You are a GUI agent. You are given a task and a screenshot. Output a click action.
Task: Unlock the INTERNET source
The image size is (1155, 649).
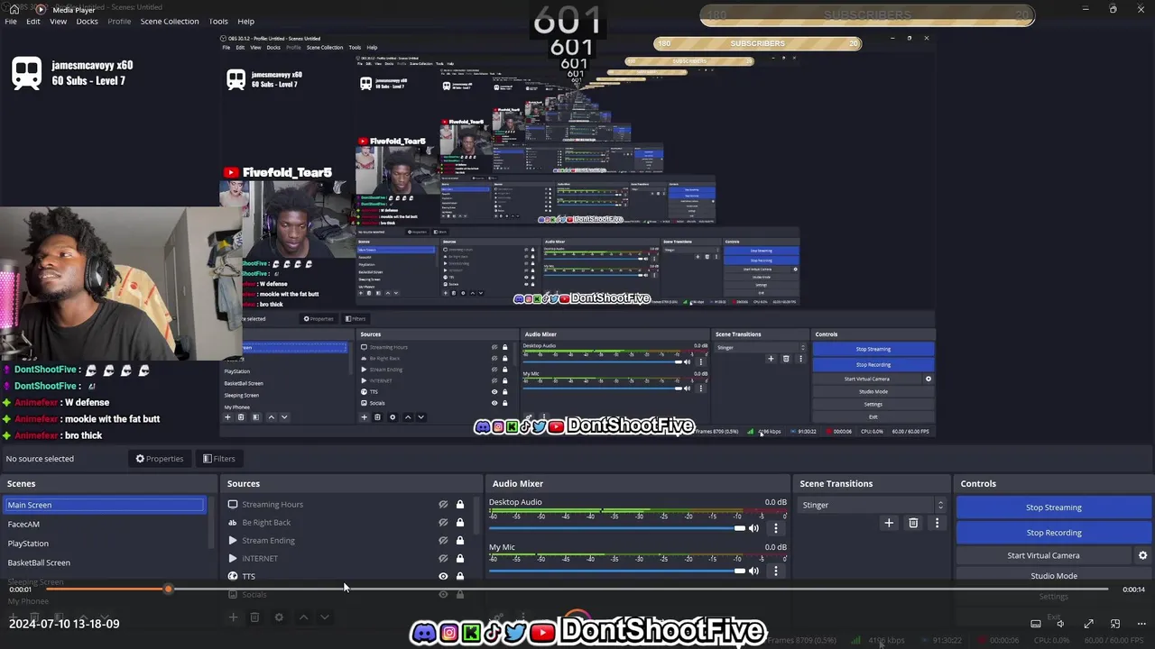(459, 558)
